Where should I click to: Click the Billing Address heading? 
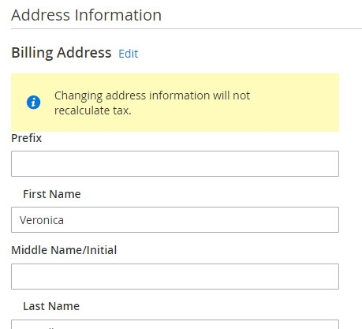pyautogui.click(x=62, y=53)
